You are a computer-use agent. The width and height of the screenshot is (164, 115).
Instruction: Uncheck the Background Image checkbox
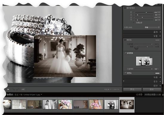(125, 53)
